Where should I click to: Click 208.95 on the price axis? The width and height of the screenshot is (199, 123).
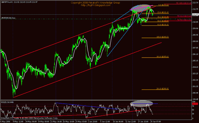click(195, 35)
